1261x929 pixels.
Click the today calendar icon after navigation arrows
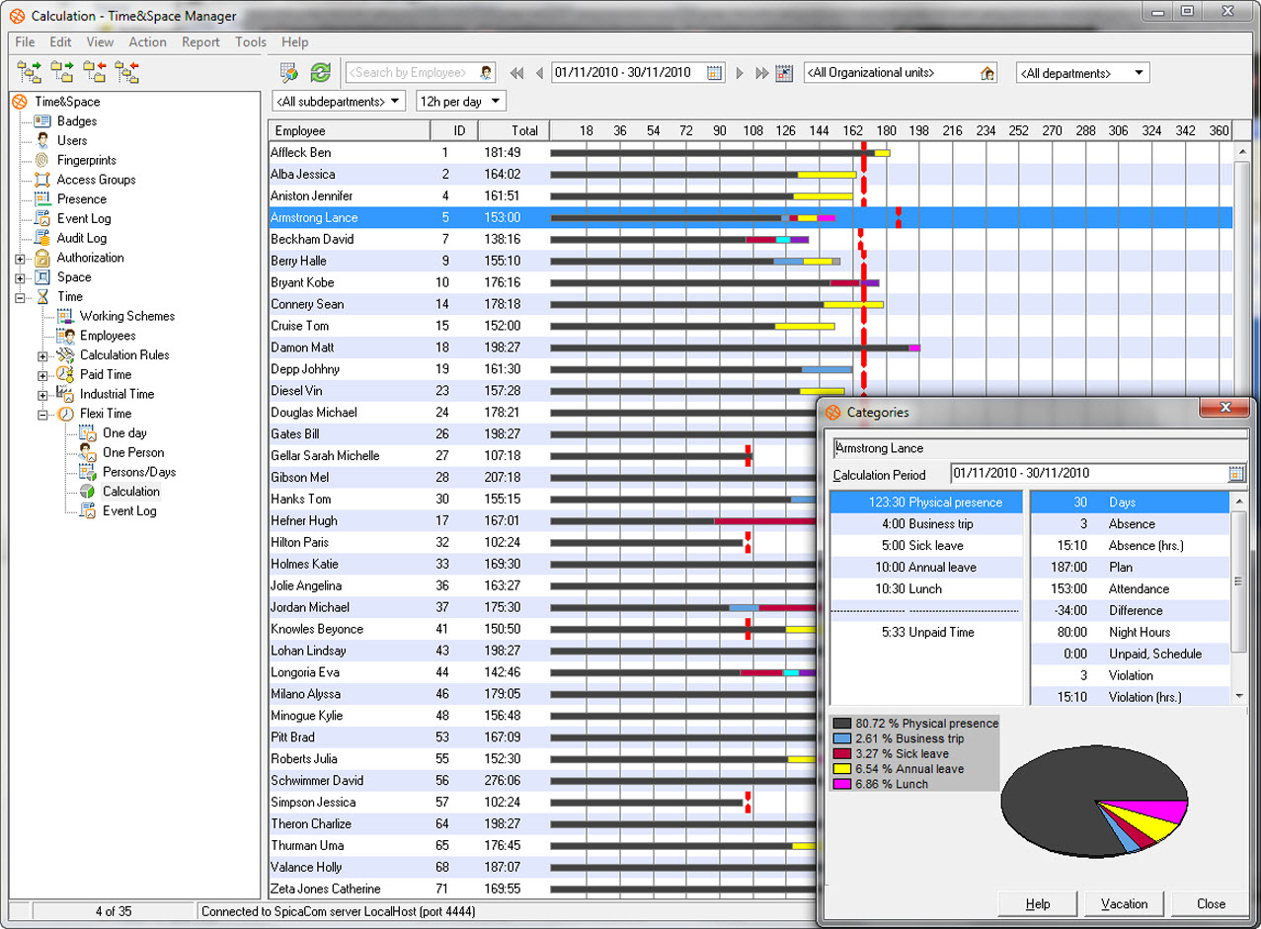click(785, 73)
